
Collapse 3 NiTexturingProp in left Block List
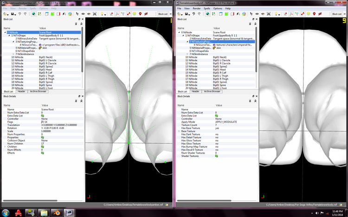pos(13,42)
